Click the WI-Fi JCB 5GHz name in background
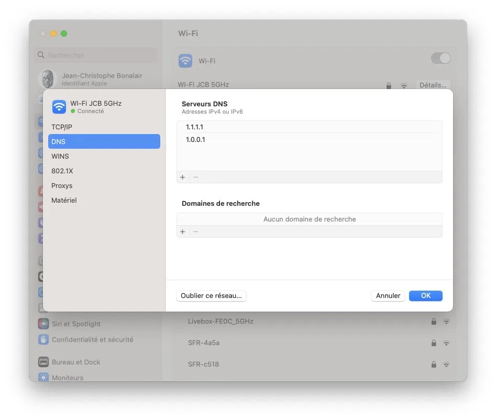Viewport: 496px width, 420px height. coord(203,85)
